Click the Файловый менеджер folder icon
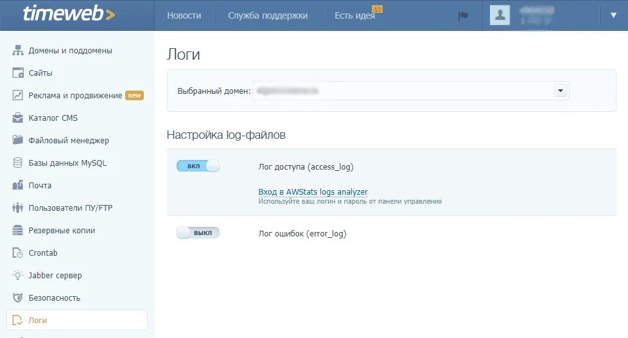628x338 pixels. pos(17,140)
